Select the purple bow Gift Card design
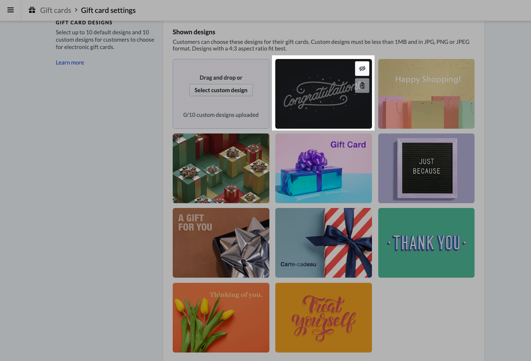The height and width of the screenshot is (361, 531). point(323,169)
